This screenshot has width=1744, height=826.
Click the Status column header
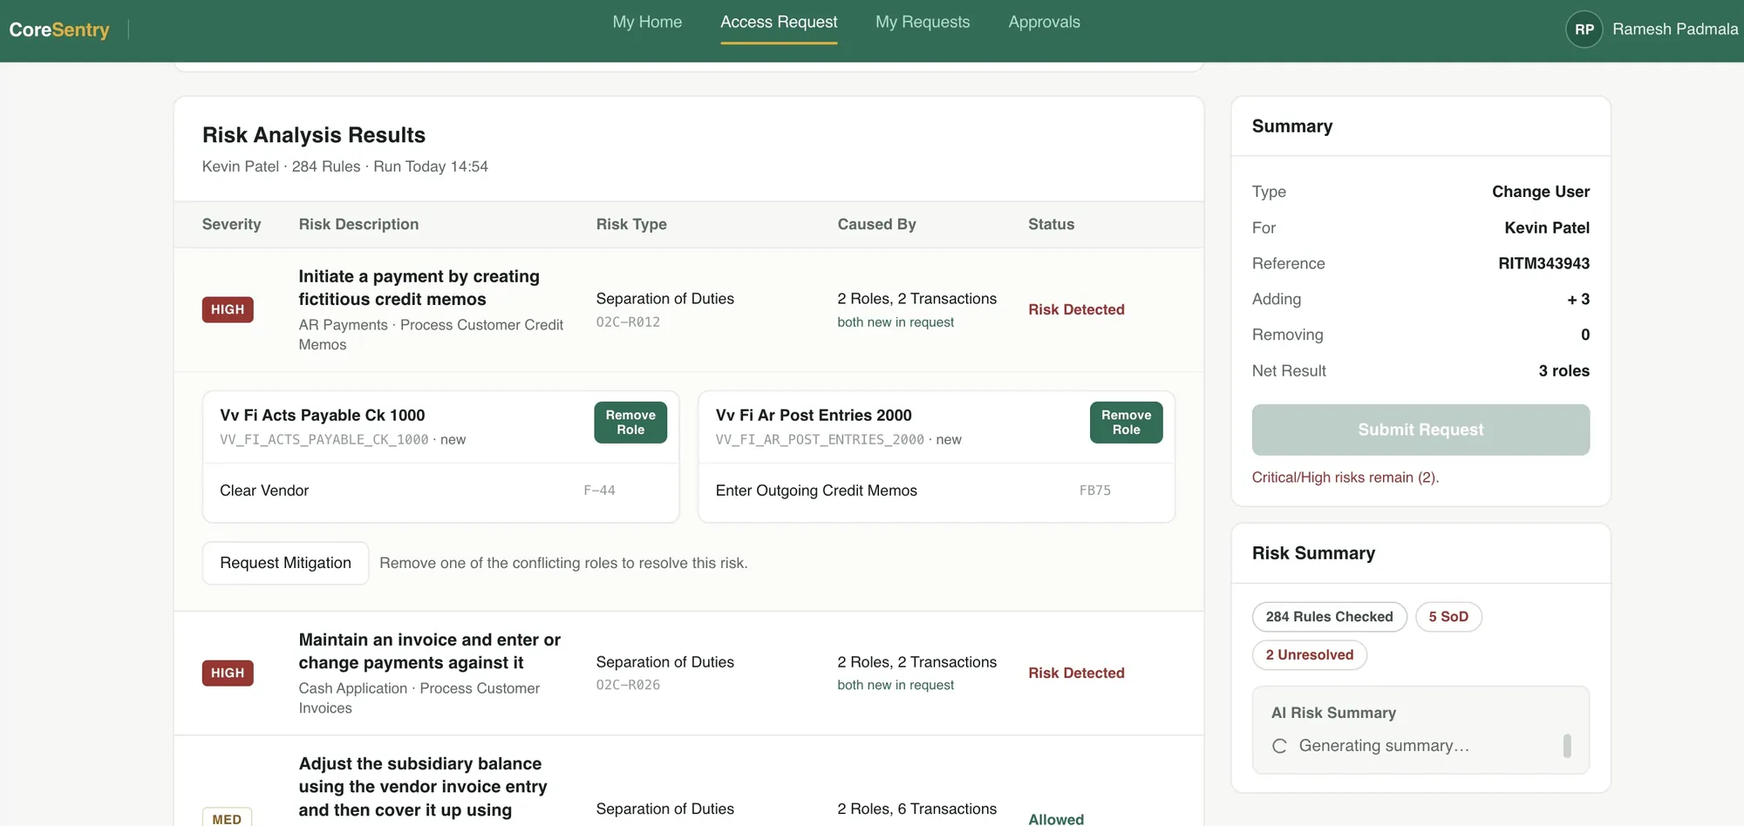pyautogui.click(x=1051, y=224)
